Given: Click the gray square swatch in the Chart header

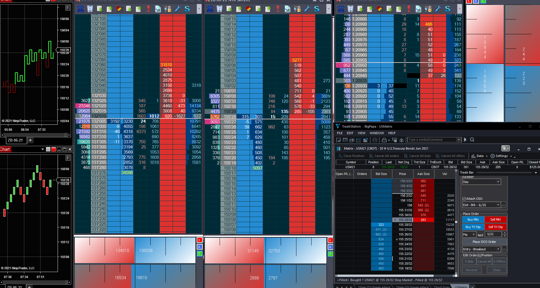Looking at the screenshot, I should pos(48,149).
